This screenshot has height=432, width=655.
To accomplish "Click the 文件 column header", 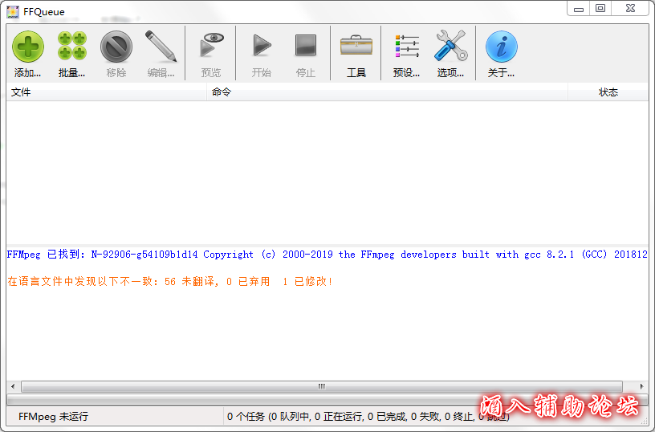I will tap(104, 92).
